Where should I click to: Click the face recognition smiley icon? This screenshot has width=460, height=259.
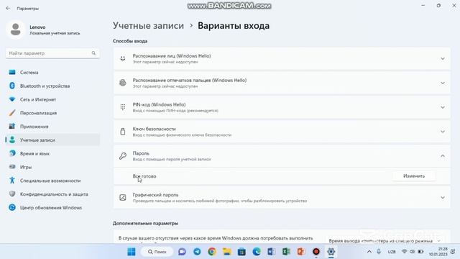coord(123,58)
